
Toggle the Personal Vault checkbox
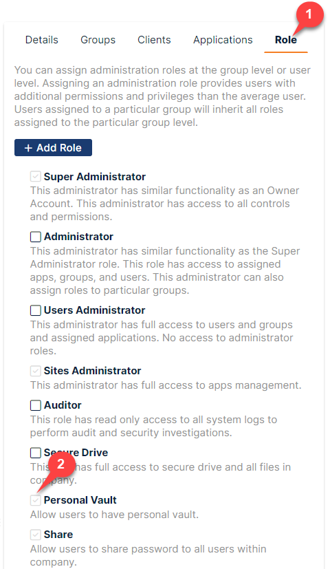click(x=36, y=500)
